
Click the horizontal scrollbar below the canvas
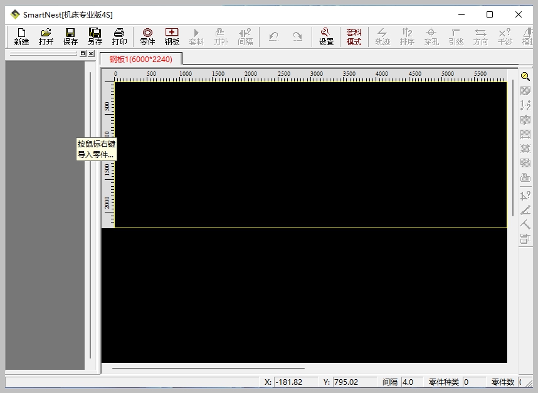coord(208,369)
